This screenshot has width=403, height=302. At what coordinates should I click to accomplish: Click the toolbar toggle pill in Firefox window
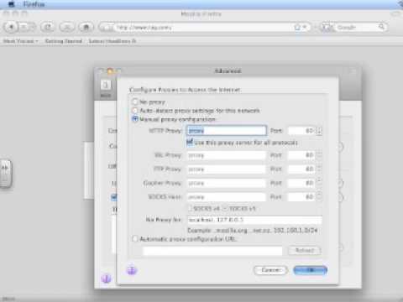(x=395, y=13)
